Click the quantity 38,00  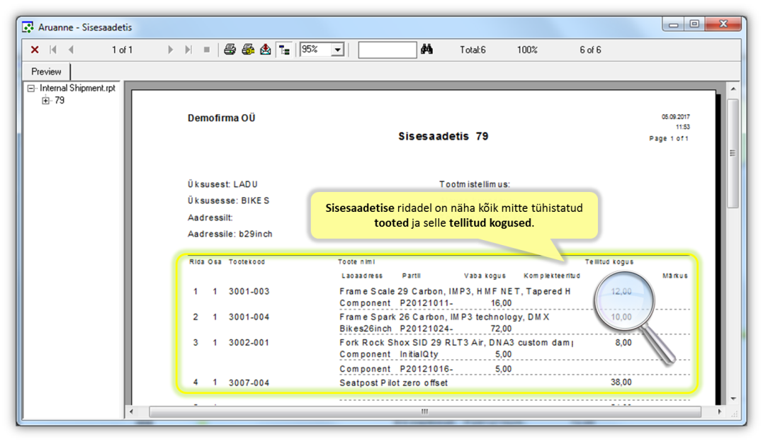click(x=621, y=382)
